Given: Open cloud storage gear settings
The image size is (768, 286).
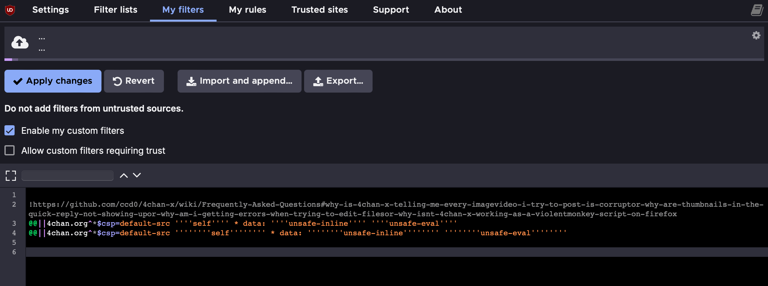Looking at the screenshot, I should (756, 35).
